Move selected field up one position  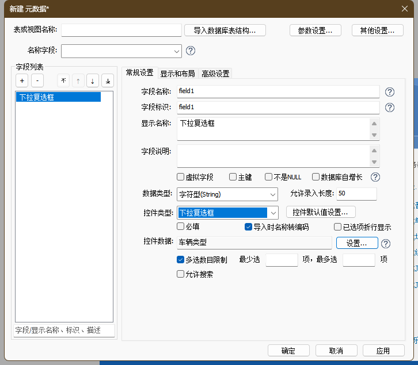[78, 81]
